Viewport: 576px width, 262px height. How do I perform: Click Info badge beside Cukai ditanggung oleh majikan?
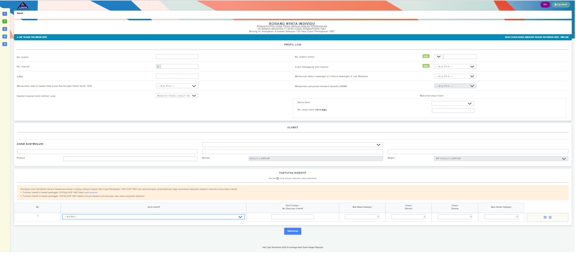[x=426, y=66]
